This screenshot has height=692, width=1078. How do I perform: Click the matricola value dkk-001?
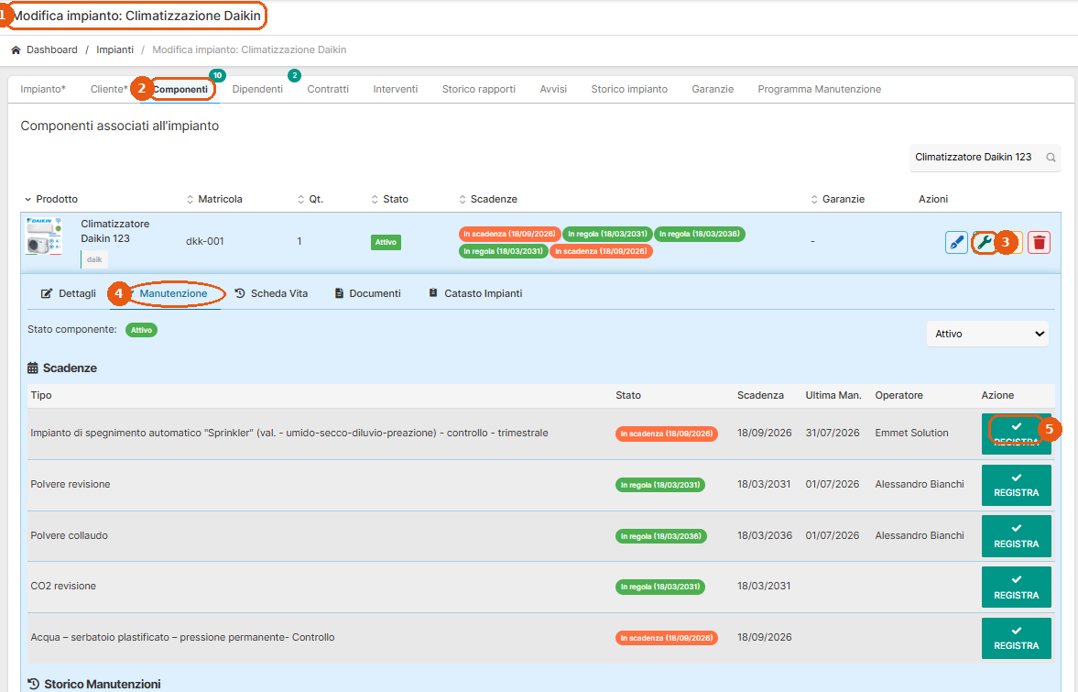click(x=205, y=241)
